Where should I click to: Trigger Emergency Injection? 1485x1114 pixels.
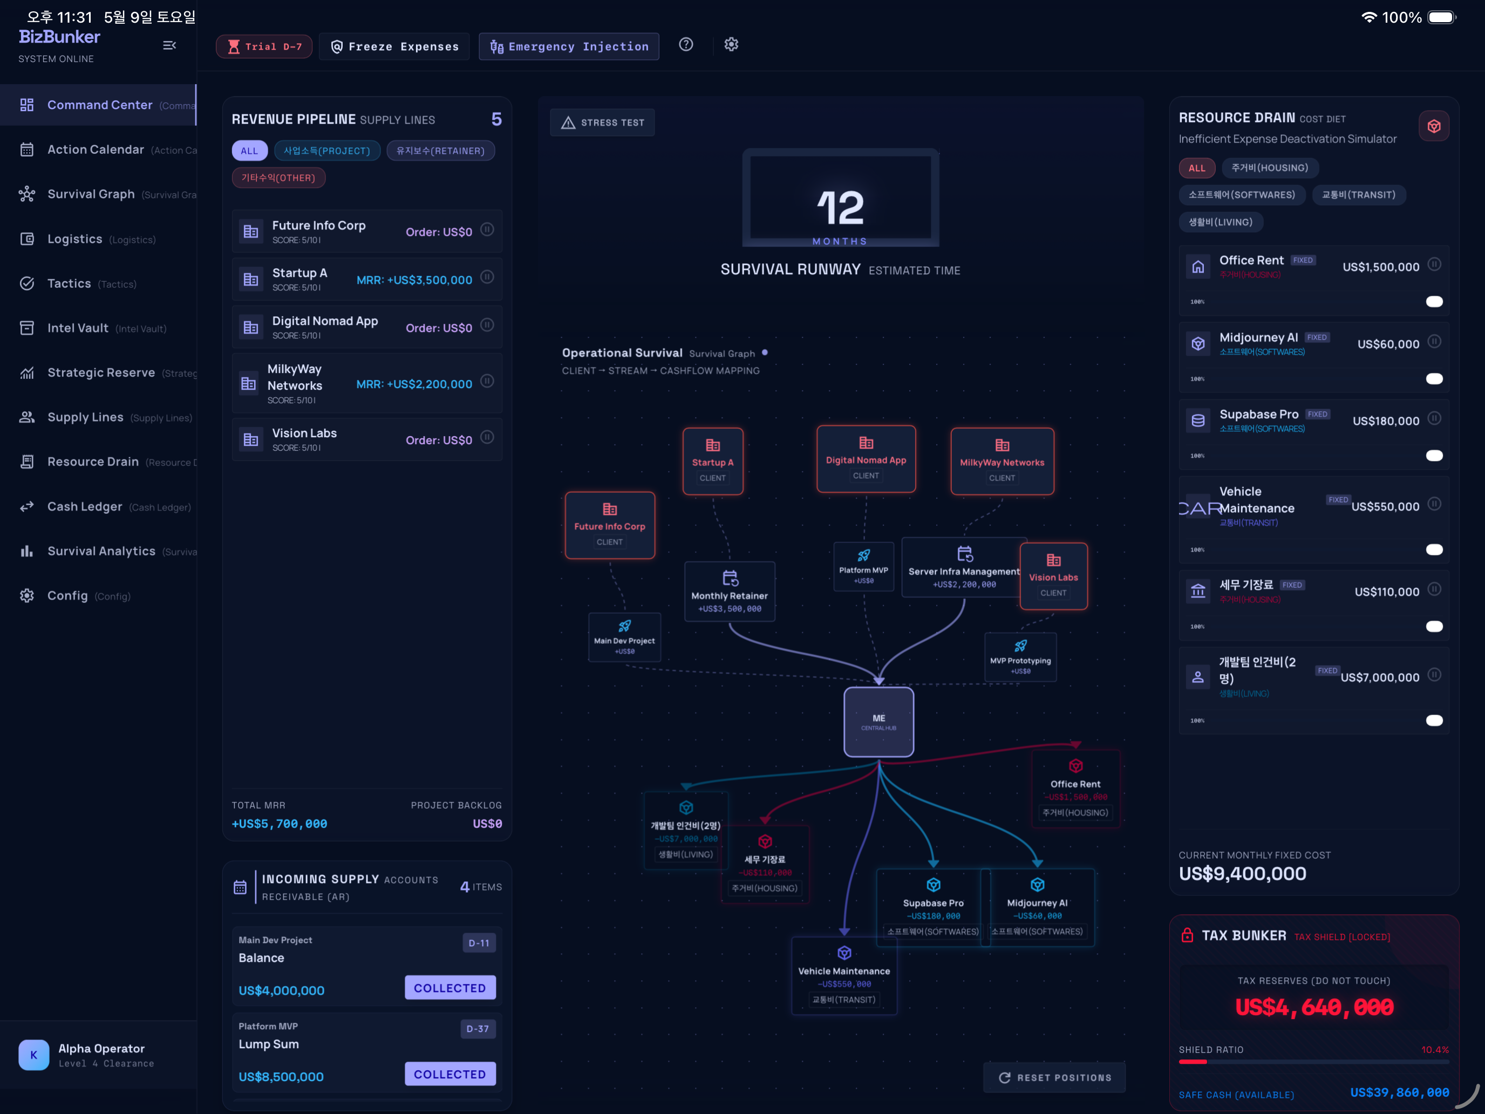click(x=569, y=46)
